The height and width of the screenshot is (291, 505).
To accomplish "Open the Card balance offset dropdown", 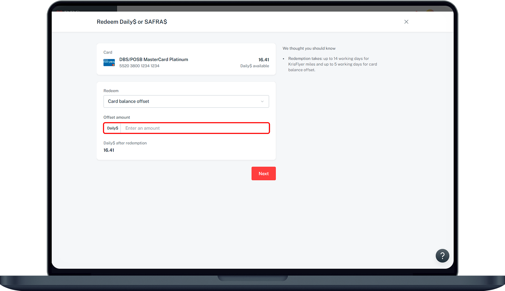I will coord(181,101).
